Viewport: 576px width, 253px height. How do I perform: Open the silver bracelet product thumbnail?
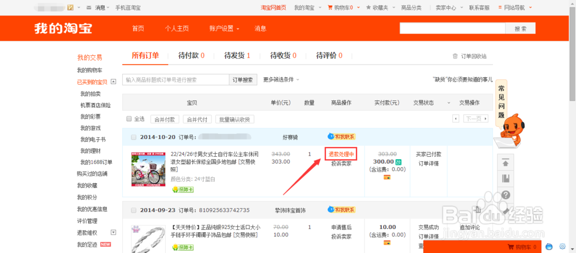148,239
